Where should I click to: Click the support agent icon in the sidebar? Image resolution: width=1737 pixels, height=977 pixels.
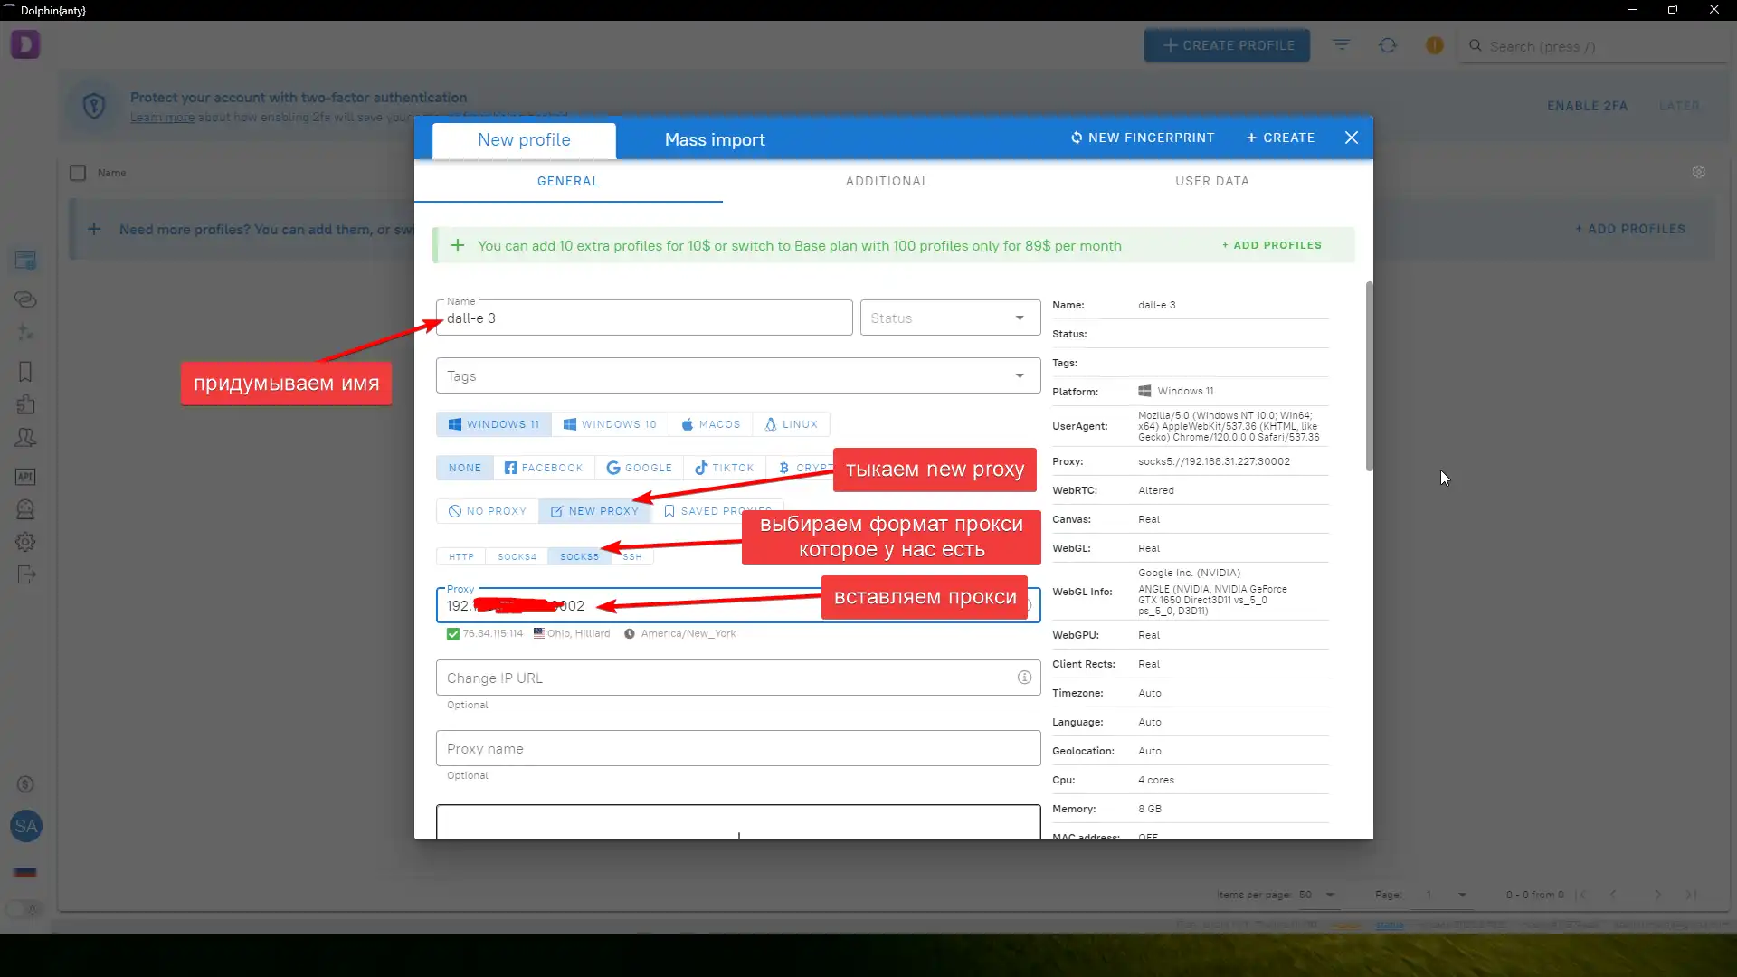tap(25, 509)
